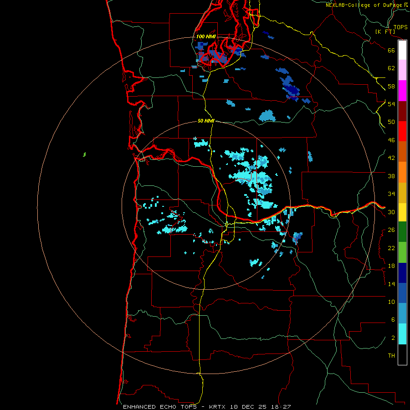Pick the light blue legend swatch
The image size is (410, 410).
coord(402,313)
